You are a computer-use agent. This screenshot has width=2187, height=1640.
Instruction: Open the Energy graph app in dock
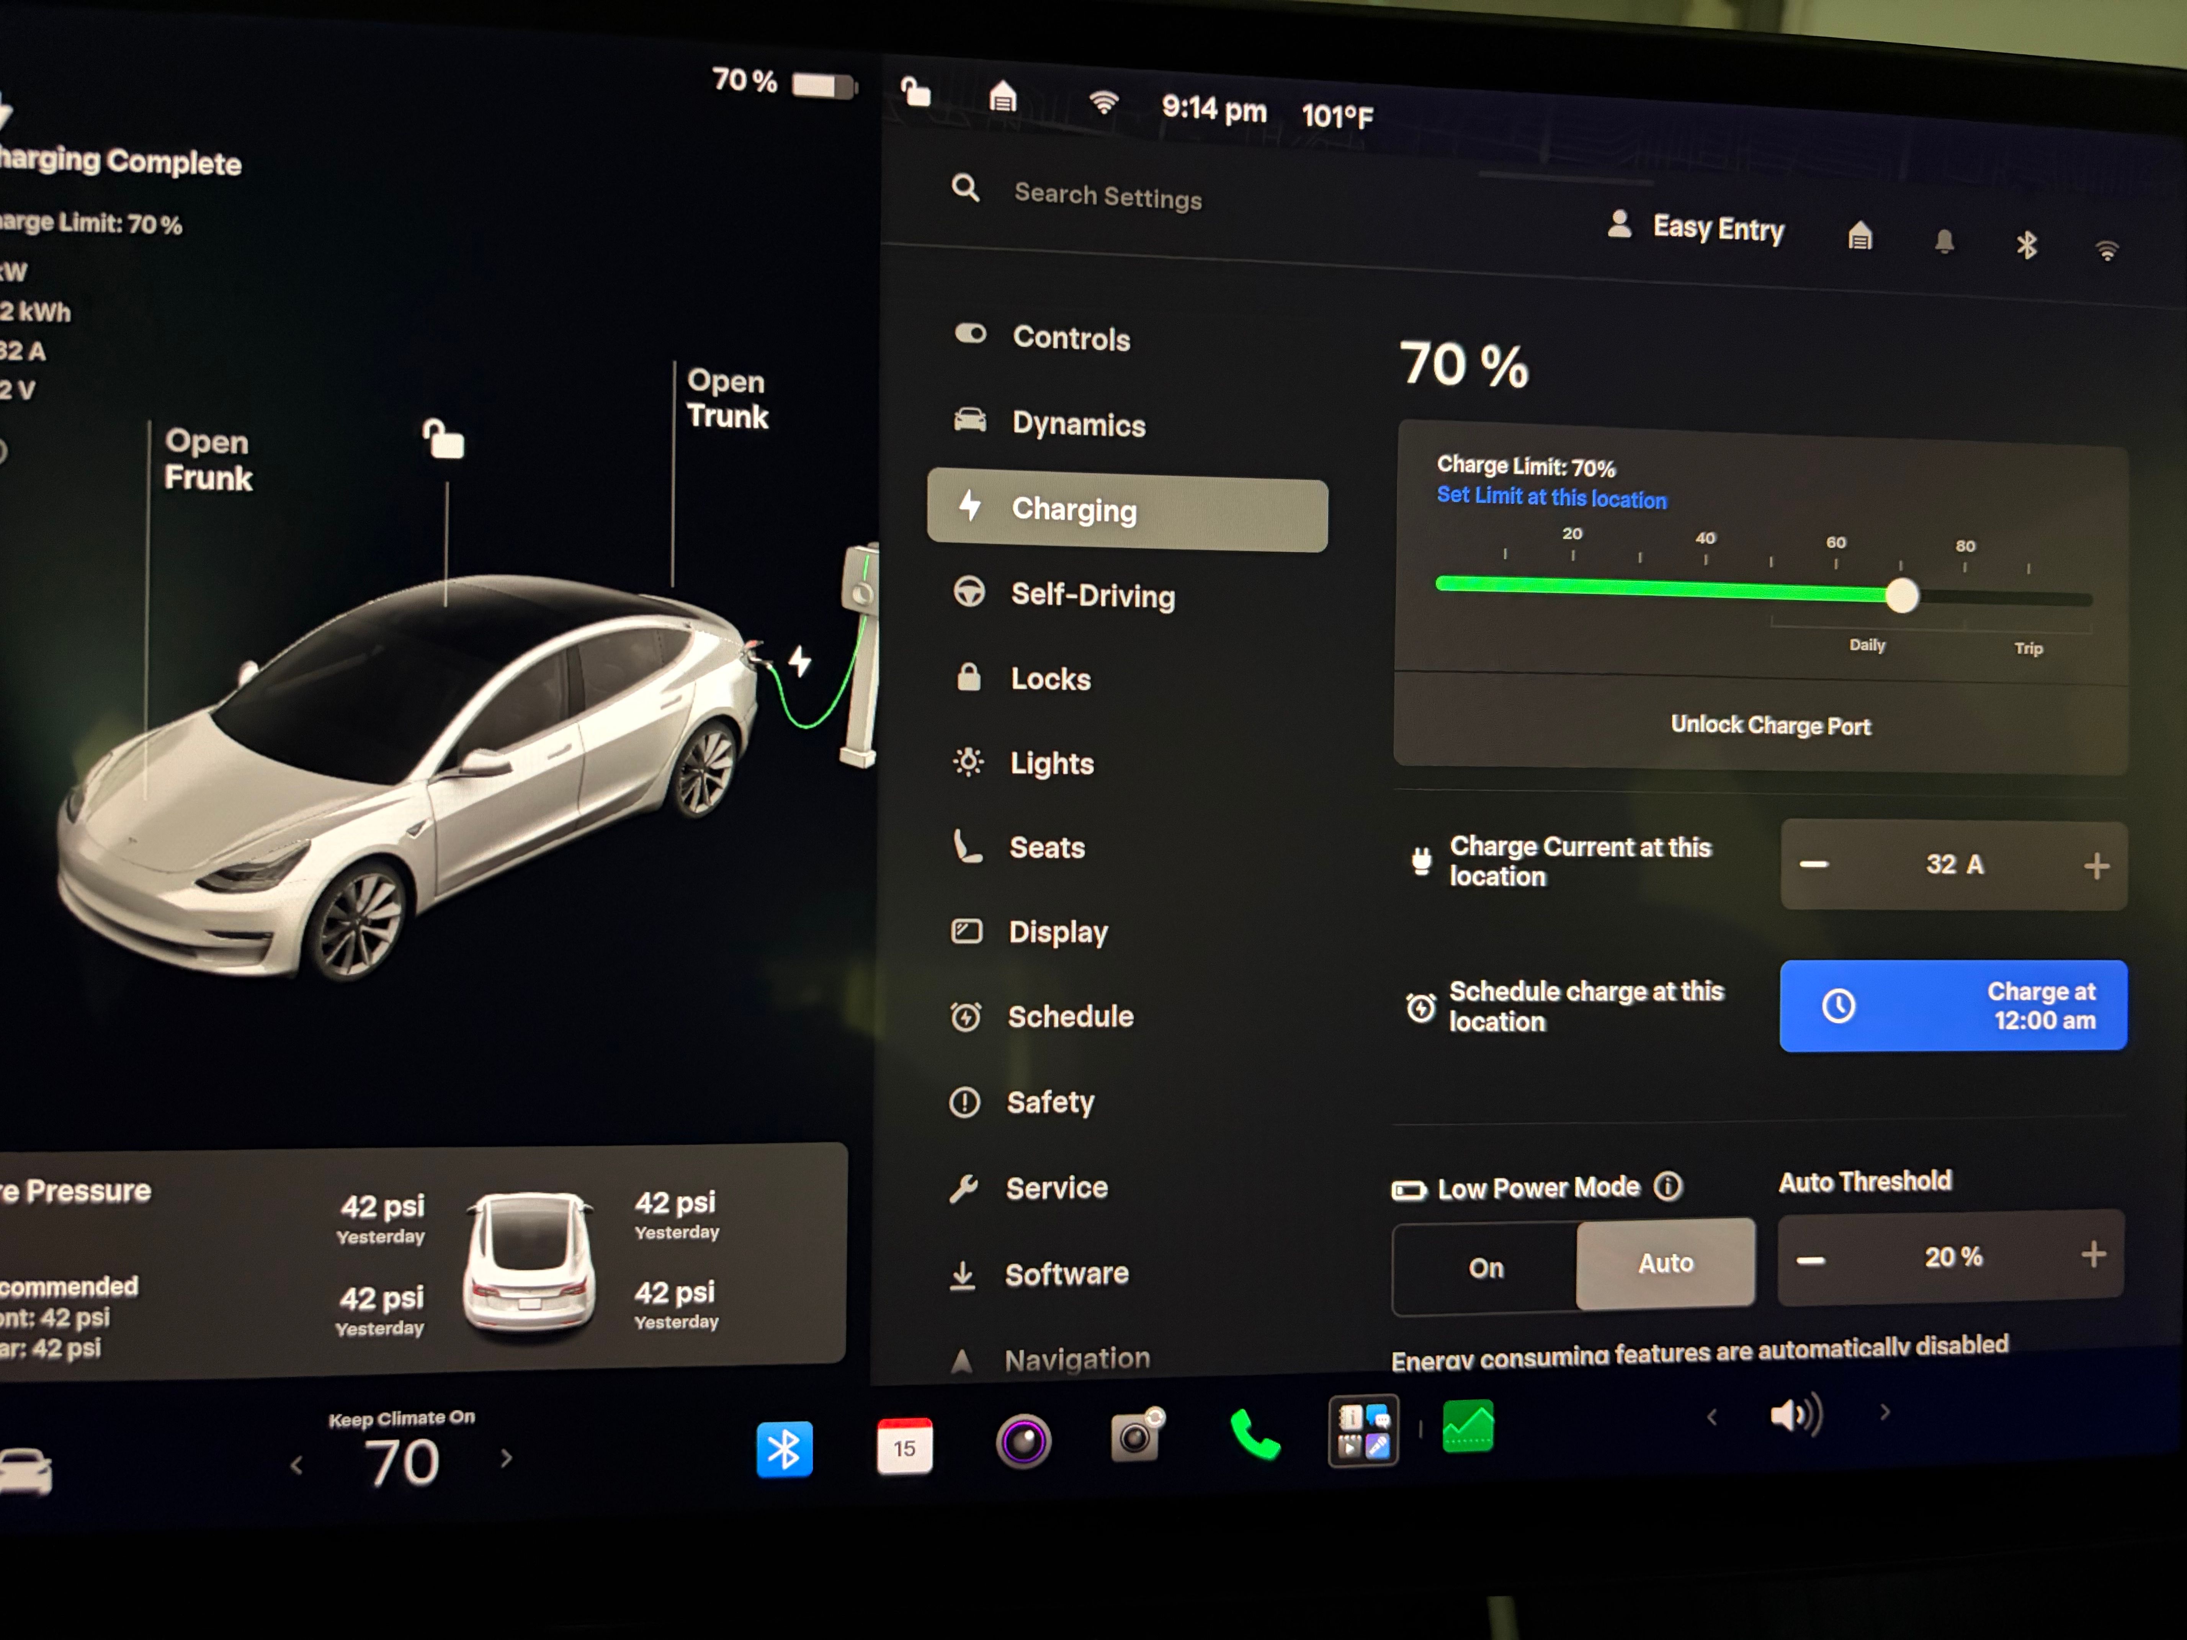(1468, 1426)
